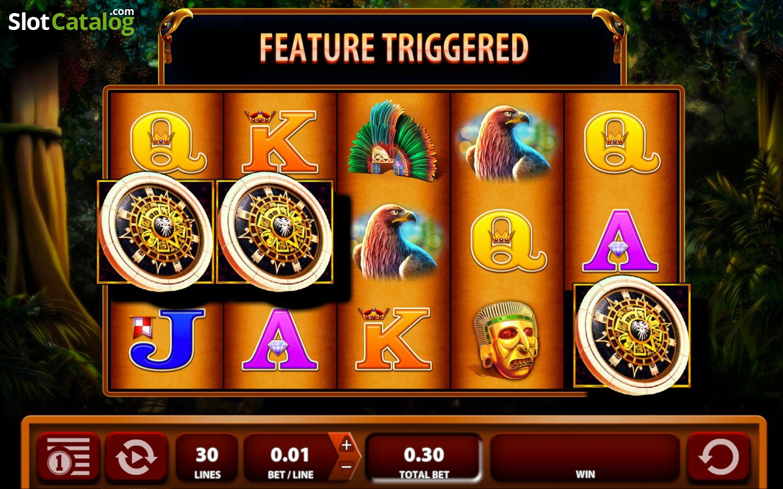Click the Aztec calendar scatter on the first reel
Screen dimensions: 783x489
(155, 231)
